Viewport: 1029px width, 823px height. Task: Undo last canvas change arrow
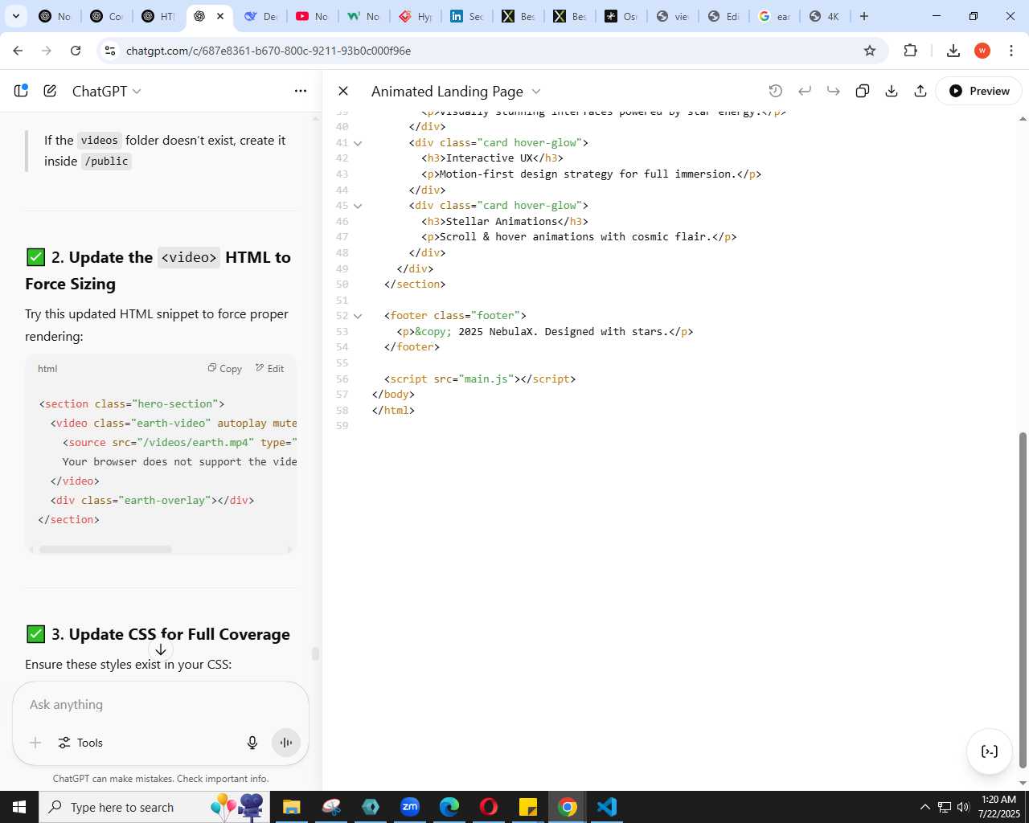point(805,91)
